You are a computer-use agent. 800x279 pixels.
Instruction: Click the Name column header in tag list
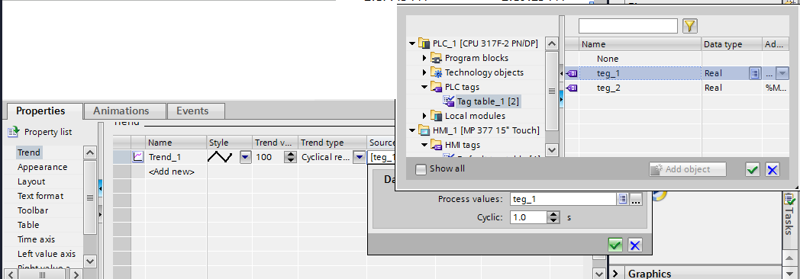pyautogui.click(x=640, y=44)
